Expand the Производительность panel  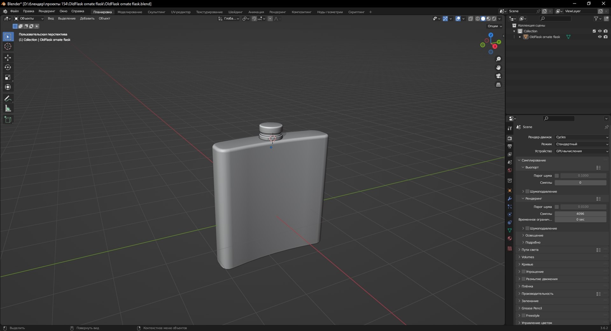tap(537, 294)
